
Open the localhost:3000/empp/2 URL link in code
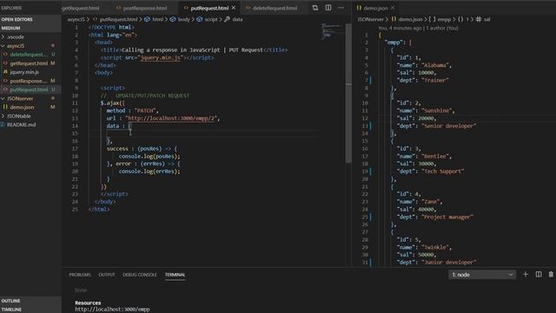click(x=171, y=118)
